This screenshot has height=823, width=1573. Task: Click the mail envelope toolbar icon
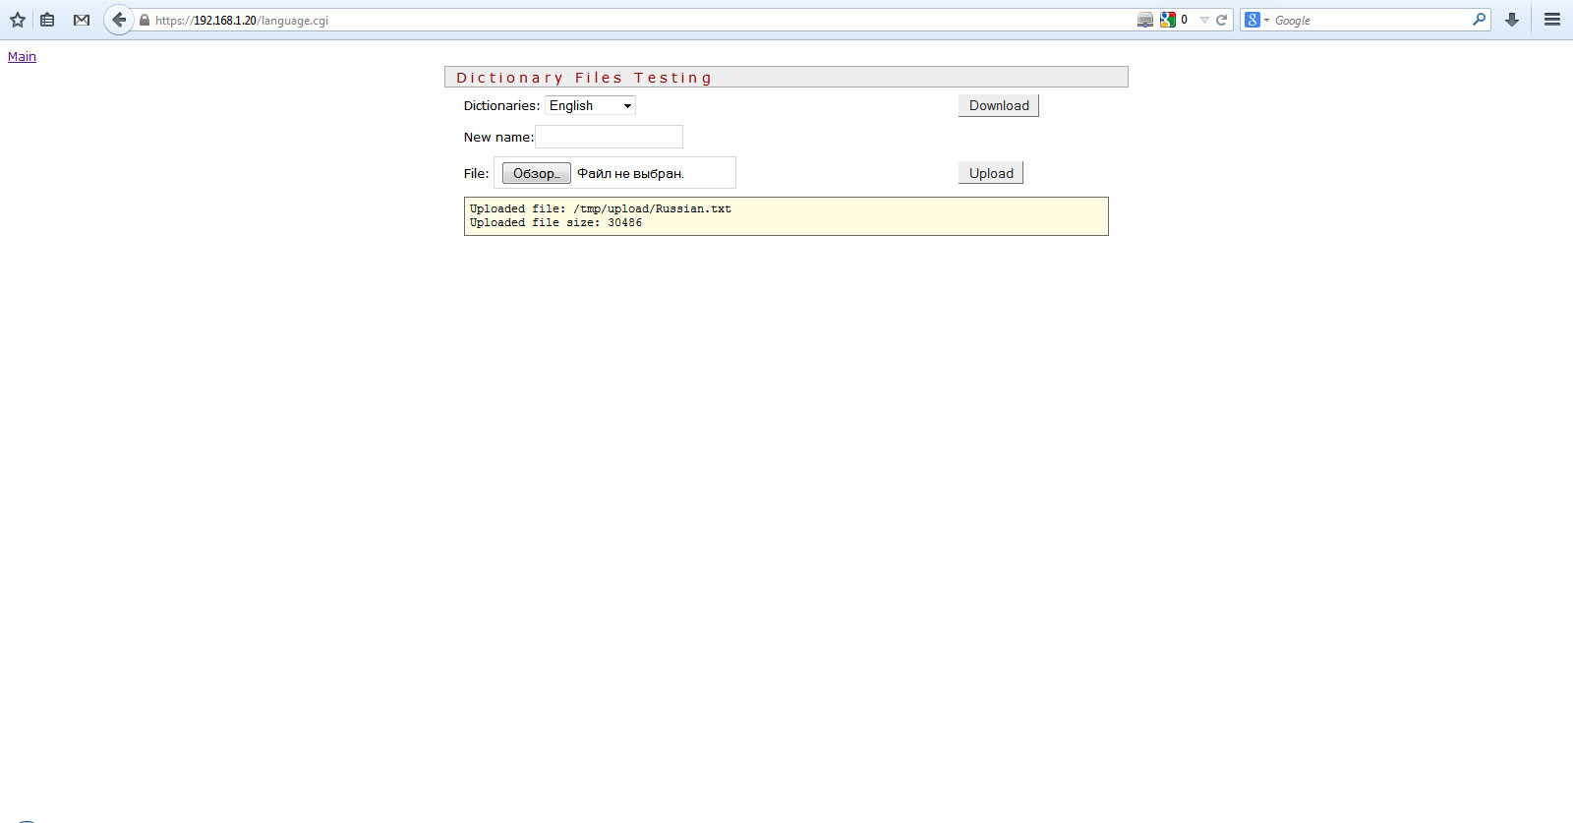(82, 20)
